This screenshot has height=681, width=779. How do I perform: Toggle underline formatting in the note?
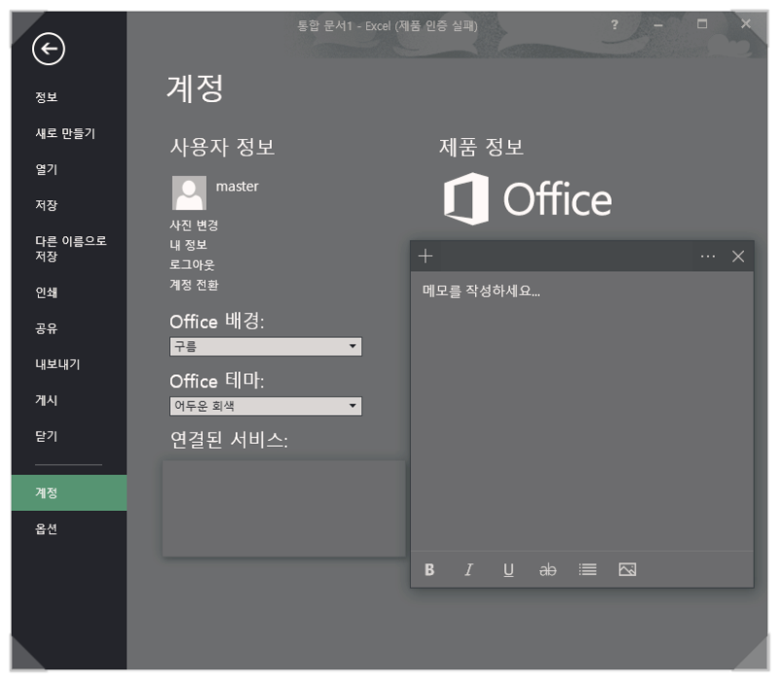(508, 569)
